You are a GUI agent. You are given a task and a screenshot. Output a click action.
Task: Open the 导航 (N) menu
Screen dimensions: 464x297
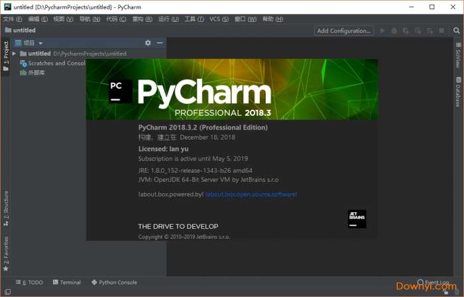coord(89,19)
